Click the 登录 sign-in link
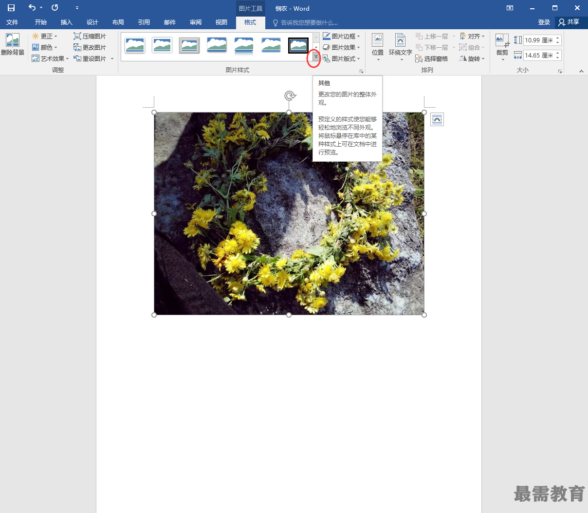Viewport: 588px width, 513px height. [x=544, y=22]
